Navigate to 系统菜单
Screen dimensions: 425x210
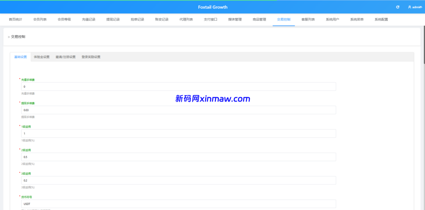[357, 19]
